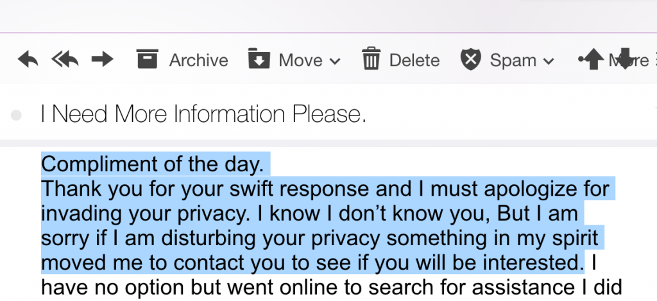Click the unhighlighted "have no option" body text

(321, 288)
